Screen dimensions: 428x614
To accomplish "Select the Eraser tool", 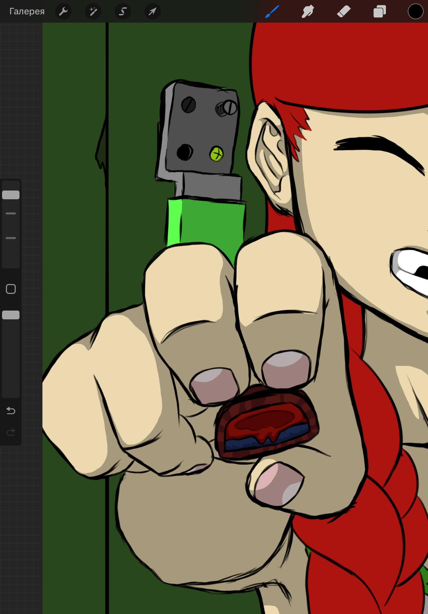I will (x=344, y=12).
